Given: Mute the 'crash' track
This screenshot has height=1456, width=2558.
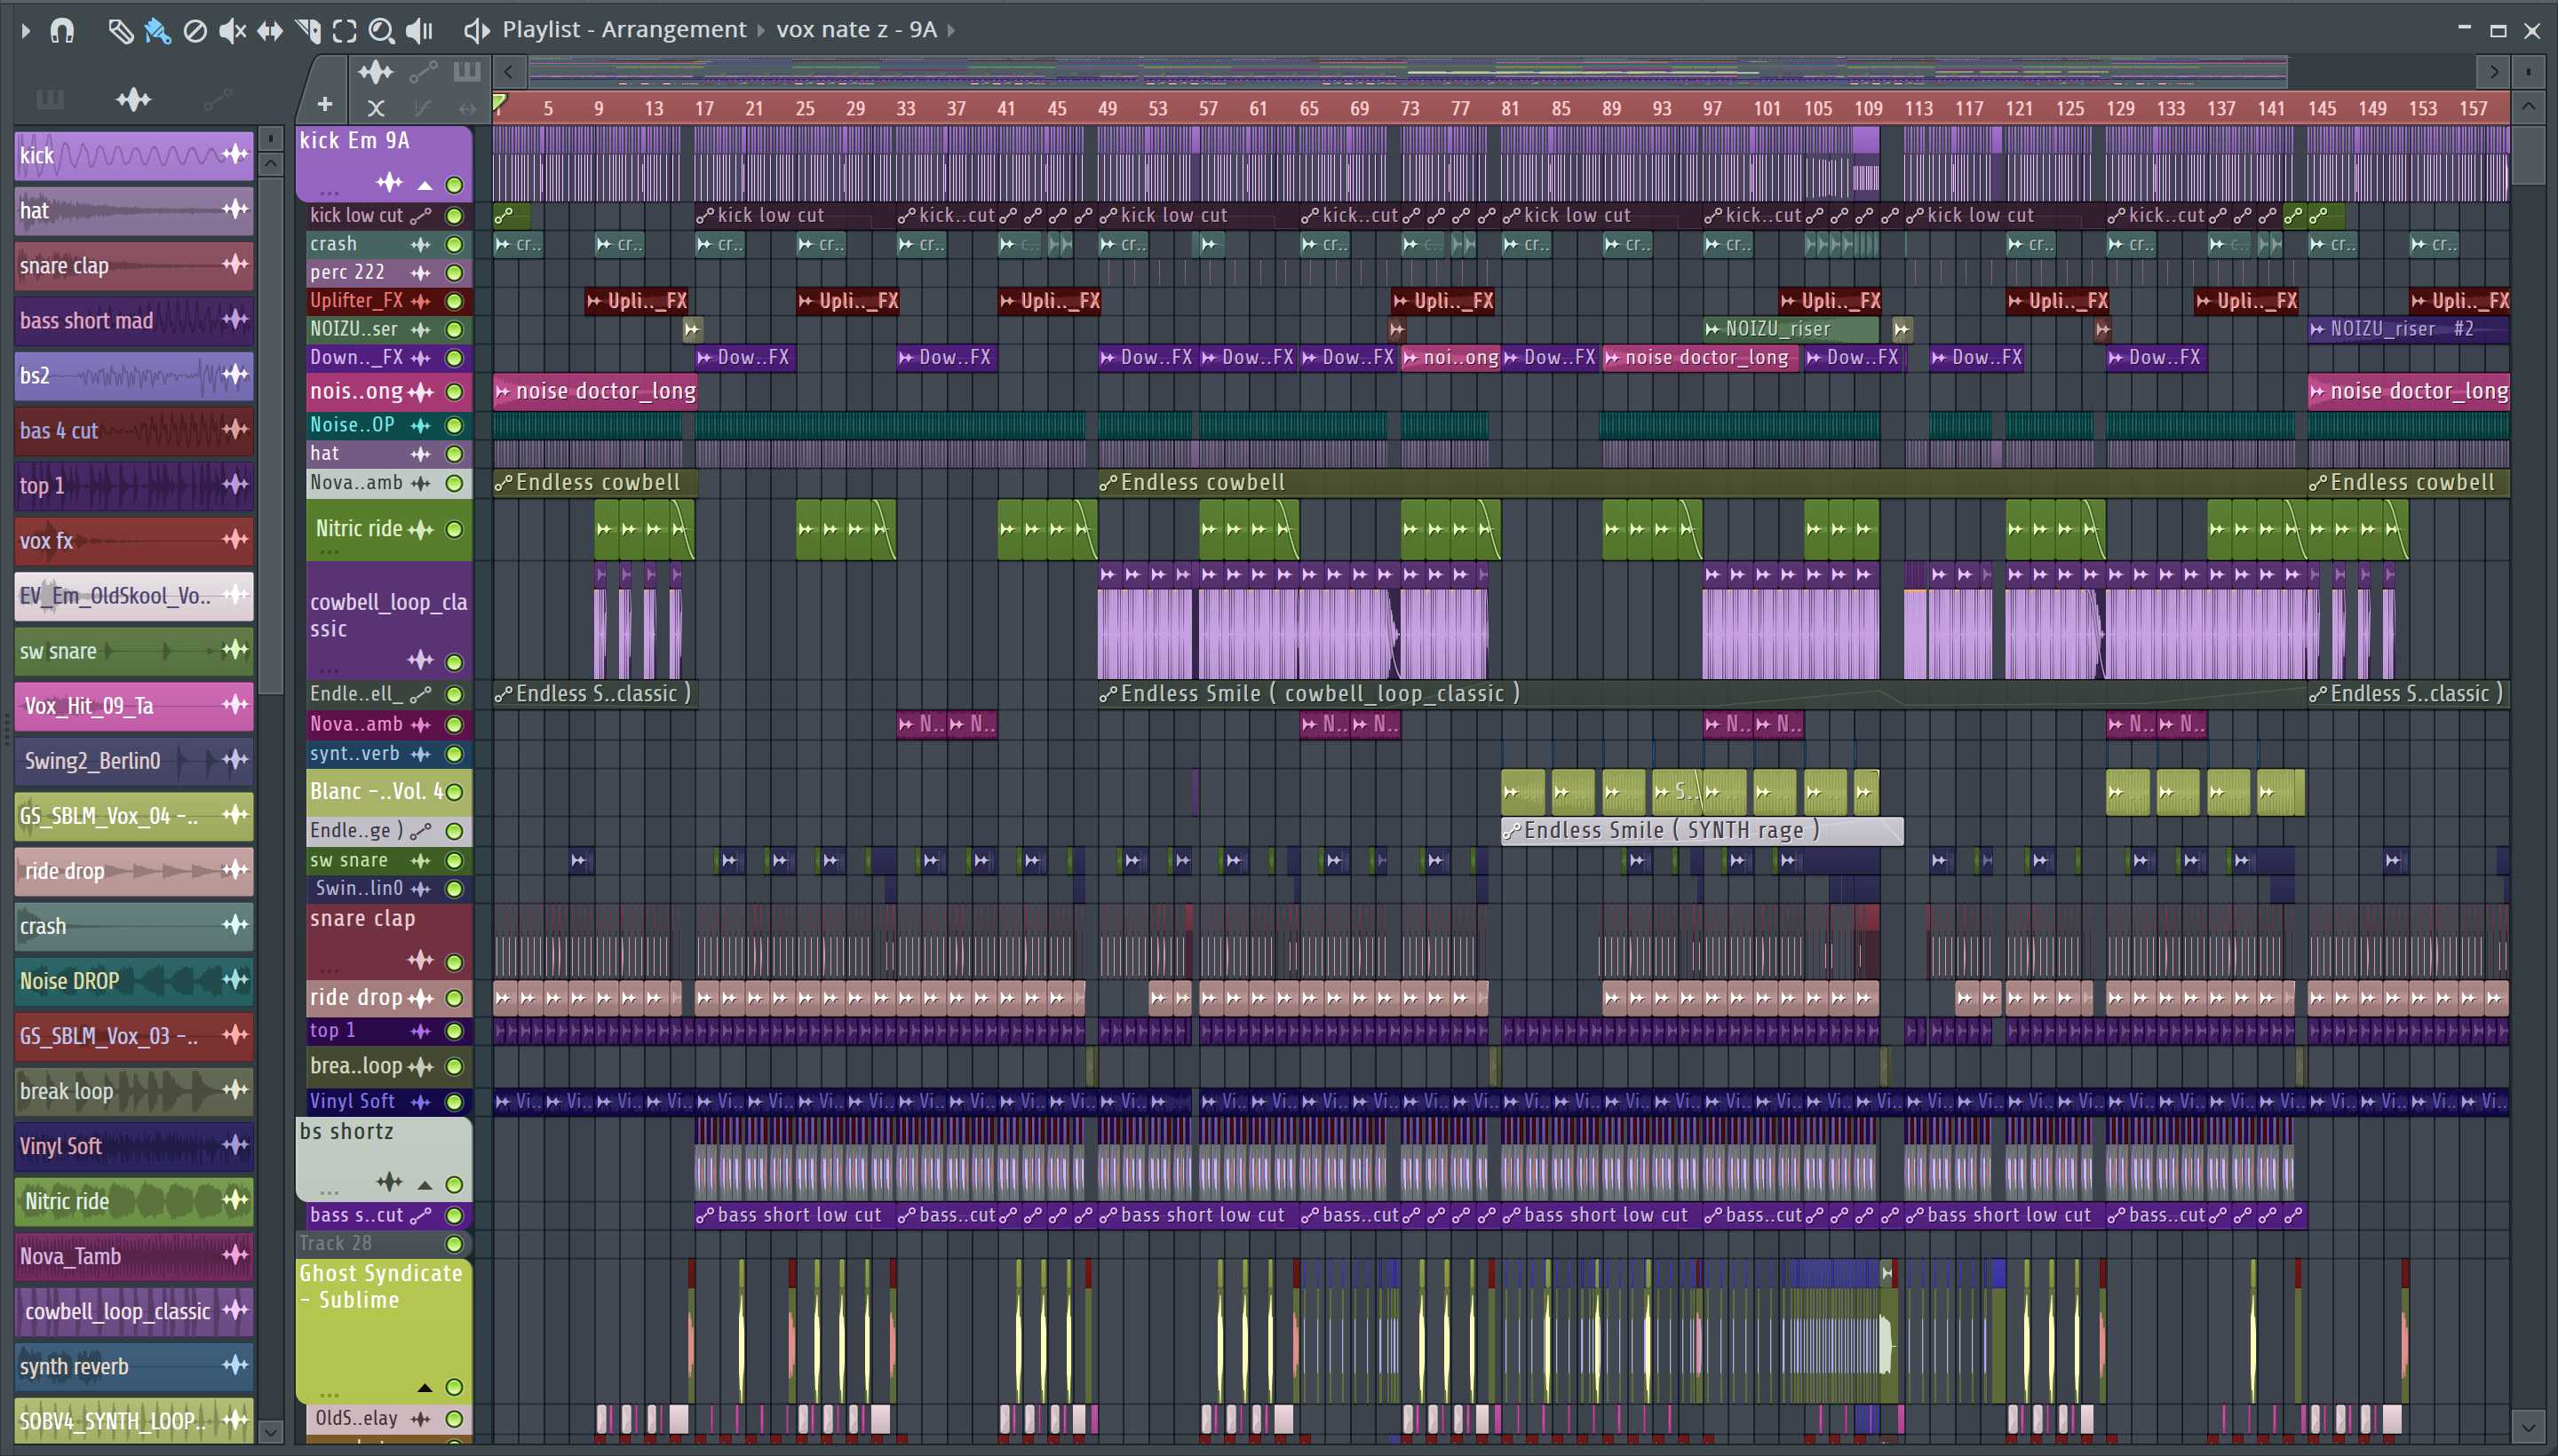Looking at the screenshot, I should [x=454, y=244].
